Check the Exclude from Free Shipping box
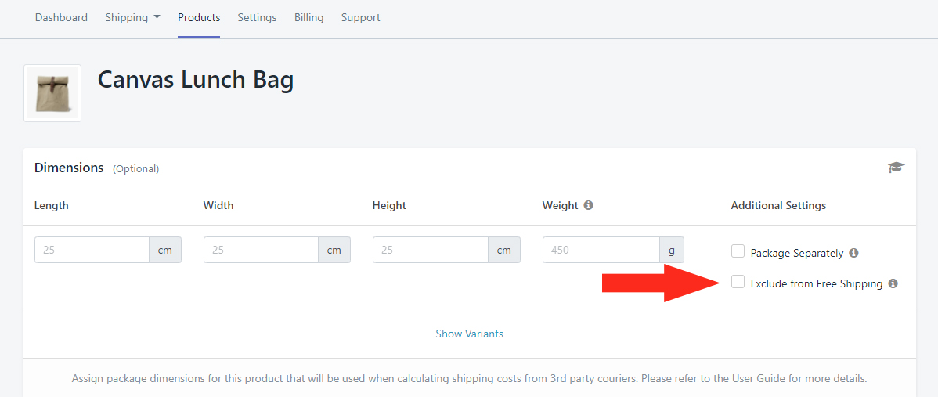This screenshot has height=397, width=938. pyautogui.click(x=738, y=282)
